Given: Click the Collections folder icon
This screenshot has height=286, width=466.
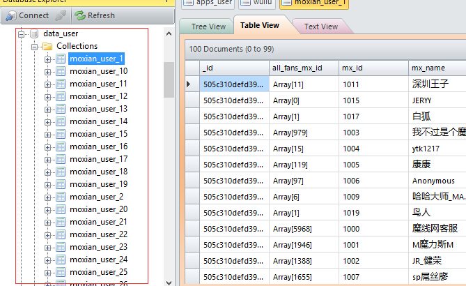Looking at the screenshot, I should [x=47, y=46].
